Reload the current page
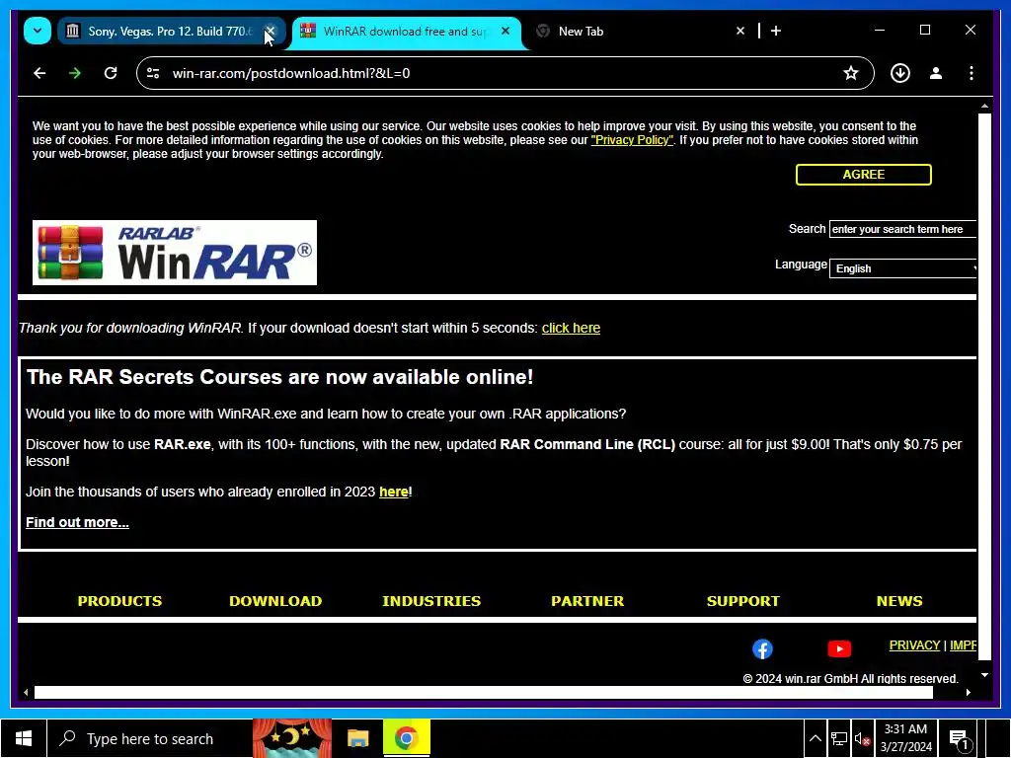This screenshot has height=758, width=1011. (111, 73)
